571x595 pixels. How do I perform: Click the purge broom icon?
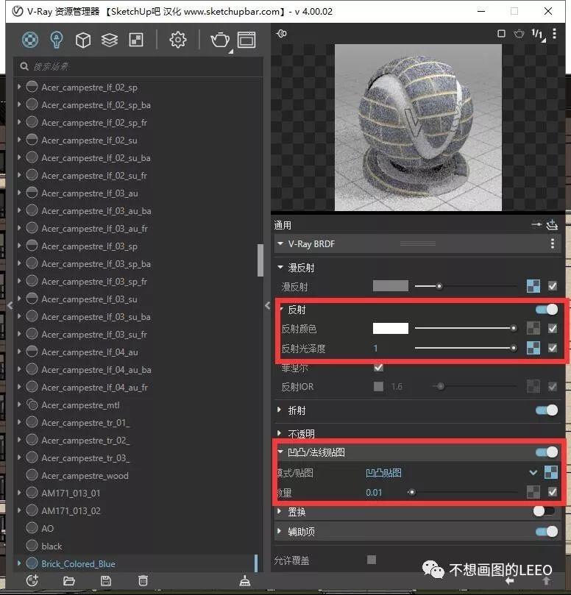[x=245, y=580]
